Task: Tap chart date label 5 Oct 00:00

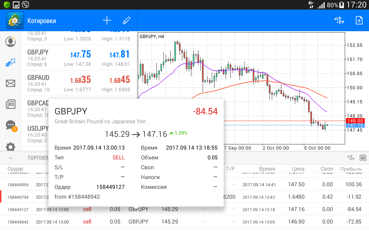Action: pyautogui.click(x=317, y=148)
